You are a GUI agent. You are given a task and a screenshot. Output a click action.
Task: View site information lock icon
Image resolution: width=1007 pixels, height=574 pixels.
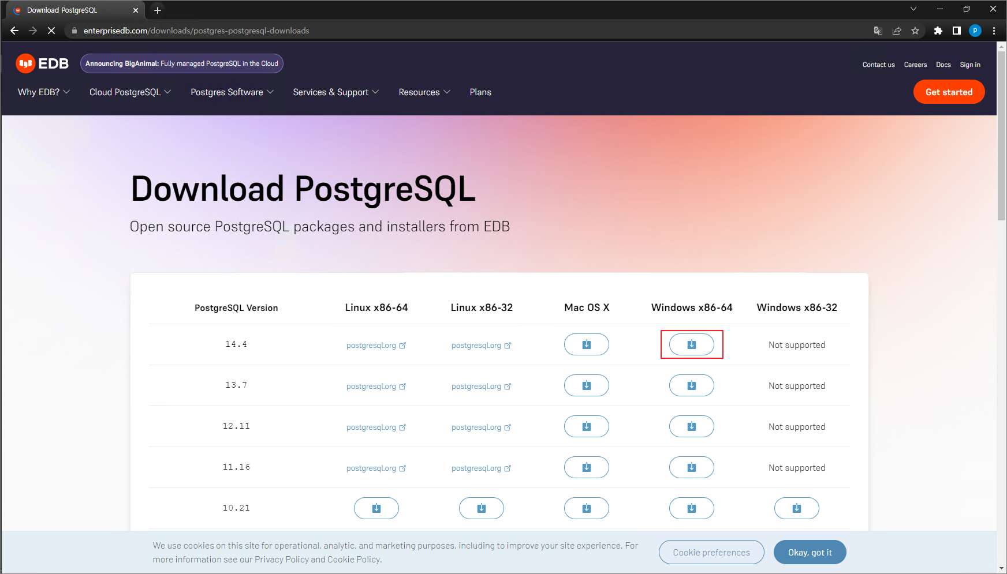tap(74, 31)
